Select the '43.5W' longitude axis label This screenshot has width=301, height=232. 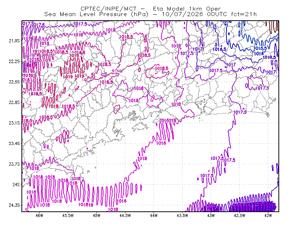(182, 215)
